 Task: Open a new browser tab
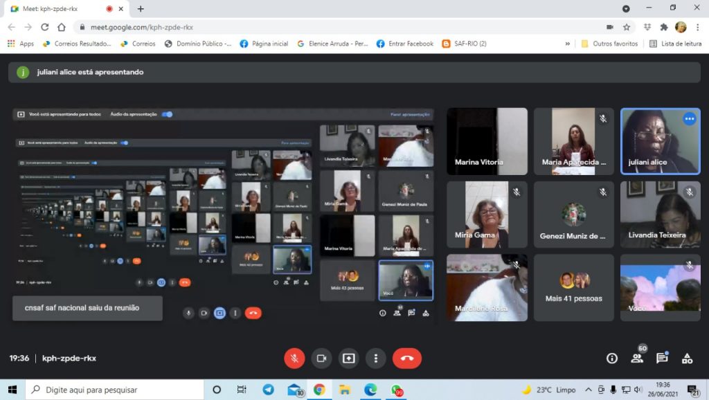[141, 9]
